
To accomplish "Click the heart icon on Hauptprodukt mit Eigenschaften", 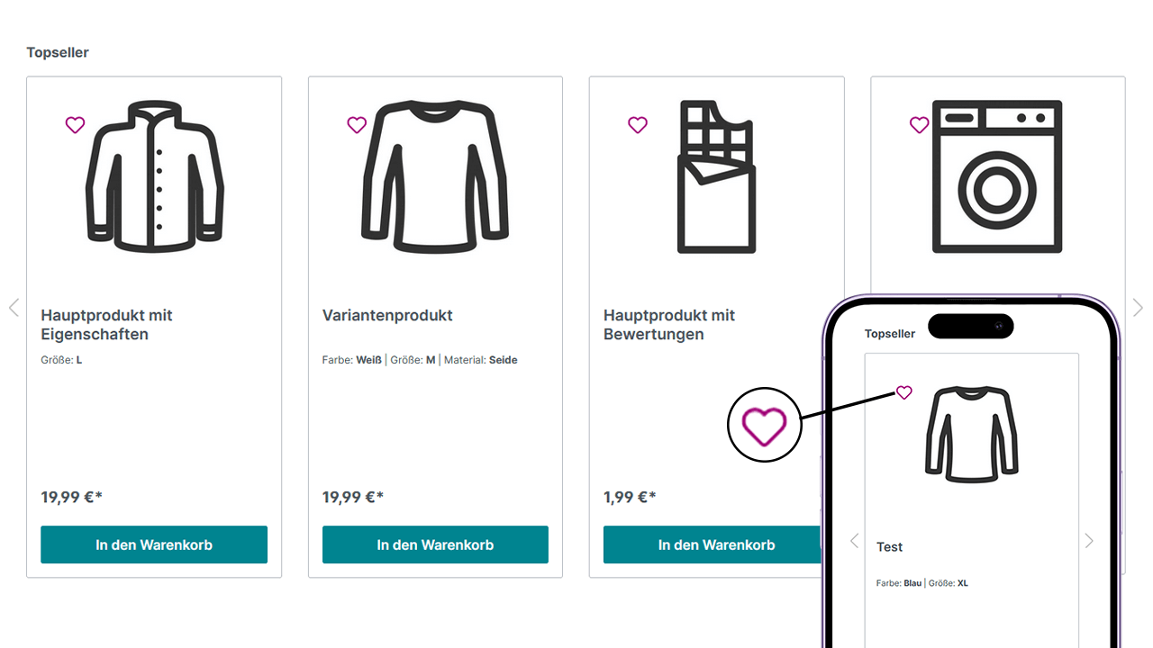I will (x=75, y=125).
